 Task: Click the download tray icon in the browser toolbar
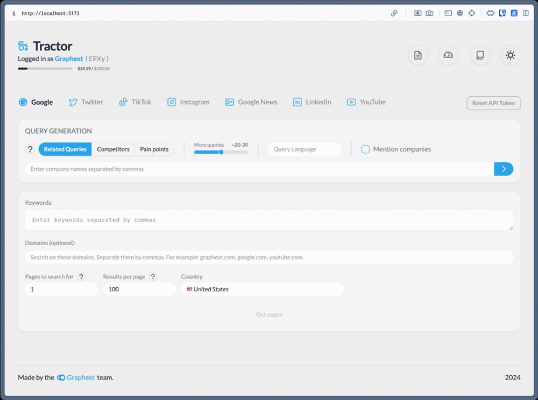pyautogui.click(x=417, y=13)
